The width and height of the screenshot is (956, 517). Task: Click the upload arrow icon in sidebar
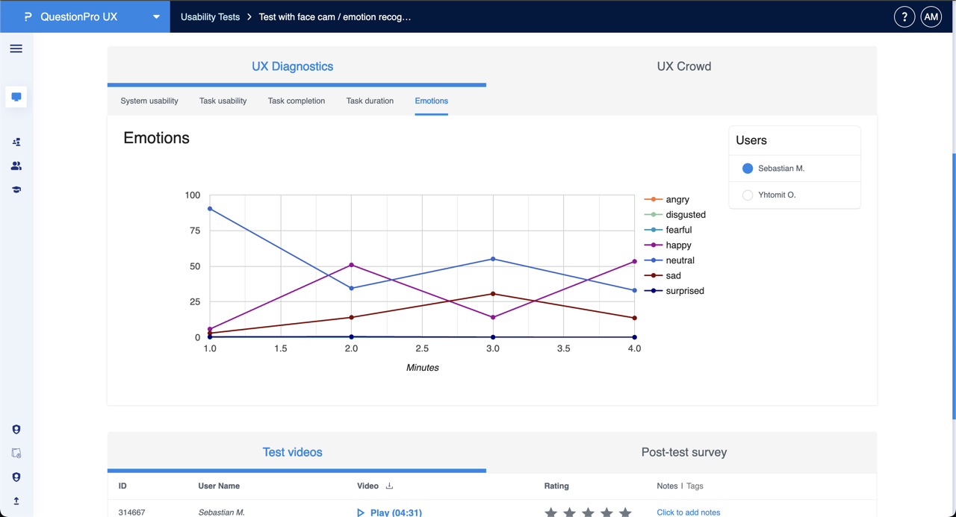tap(16, 501)
